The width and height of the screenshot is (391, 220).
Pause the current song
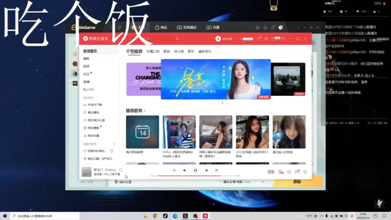coord(195,170)
